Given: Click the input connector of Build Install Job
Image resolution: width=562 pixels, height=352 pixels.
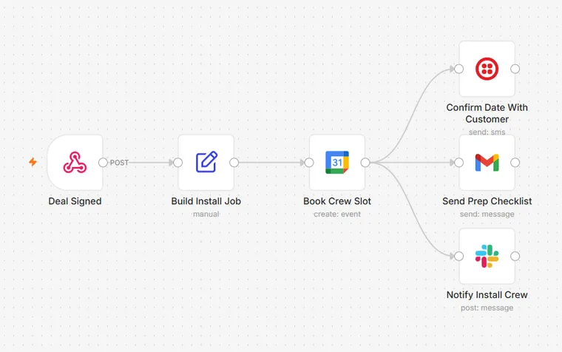Looking at the screenshot, I should pos(177,163).
